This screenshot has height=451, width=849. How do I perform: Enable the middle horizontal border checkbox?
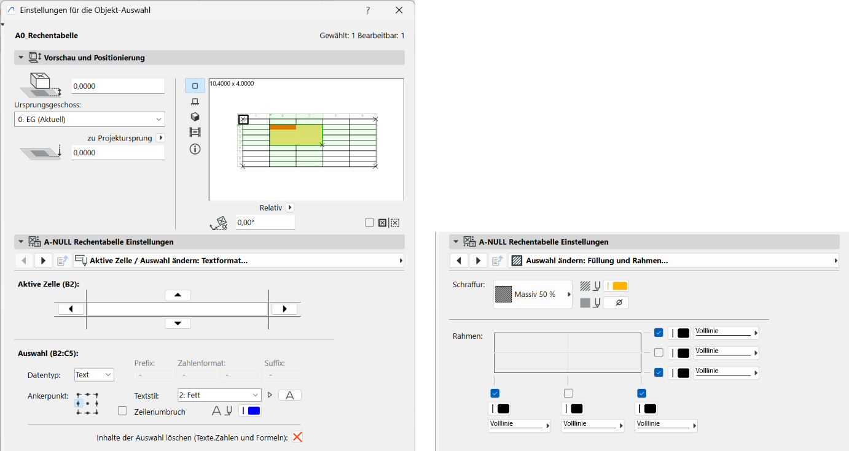coord(659,353)
